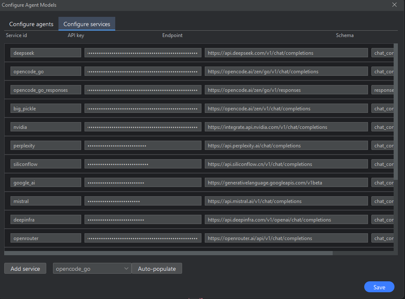405x299 pixels.
Task: Edit the google_ai service id field
Action: click(46, 183)
